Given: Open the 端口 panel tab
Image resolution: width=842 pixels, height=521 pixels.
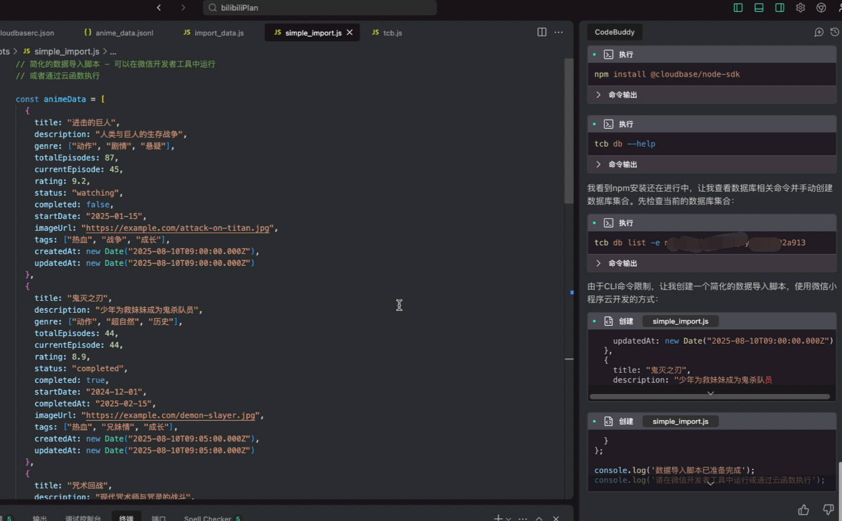Looking at the screenshot, I should pos(159,518).
